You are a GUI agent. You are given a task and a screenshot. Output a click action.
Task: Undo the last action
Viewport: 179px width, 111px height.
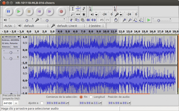click(102, 20)
